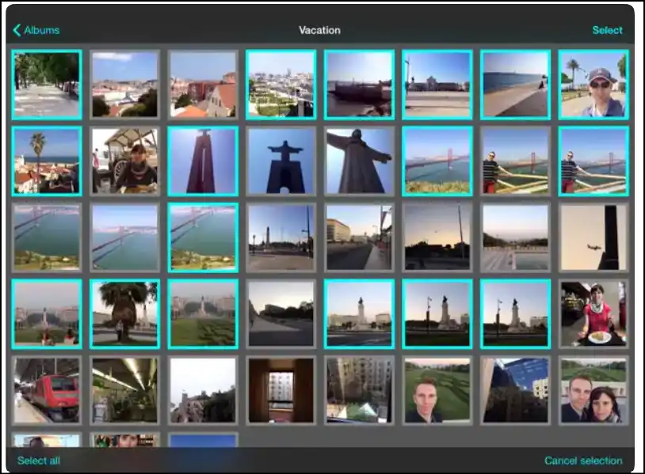Deselect the man in cap selfie
645x474 pixels.
593,85
